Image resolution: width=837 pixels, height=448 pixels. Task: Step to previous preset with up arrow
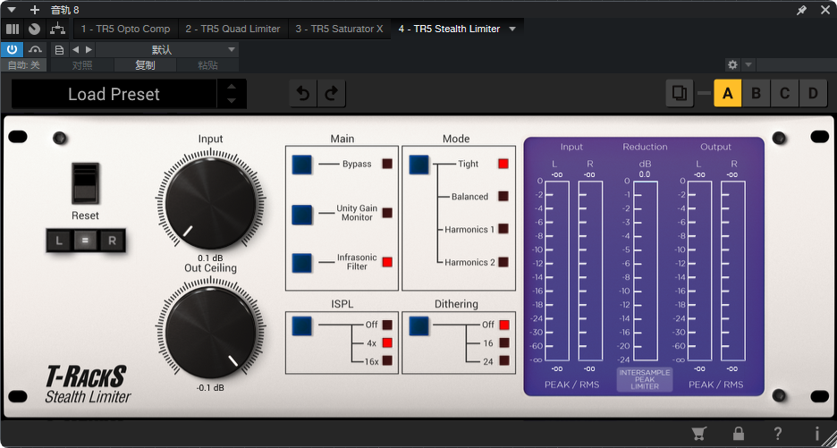point(232,87)
